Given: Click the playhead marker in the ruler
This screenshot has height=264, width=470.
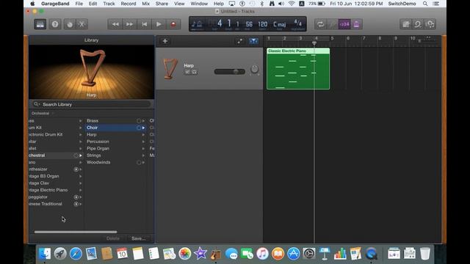Looking at the screenshot, I should coord(314,43).
